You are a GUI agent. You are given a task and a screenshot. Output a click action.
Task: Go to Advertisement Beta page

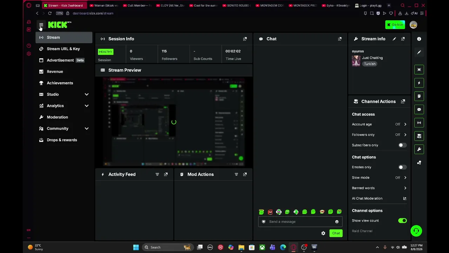[64, 60]
